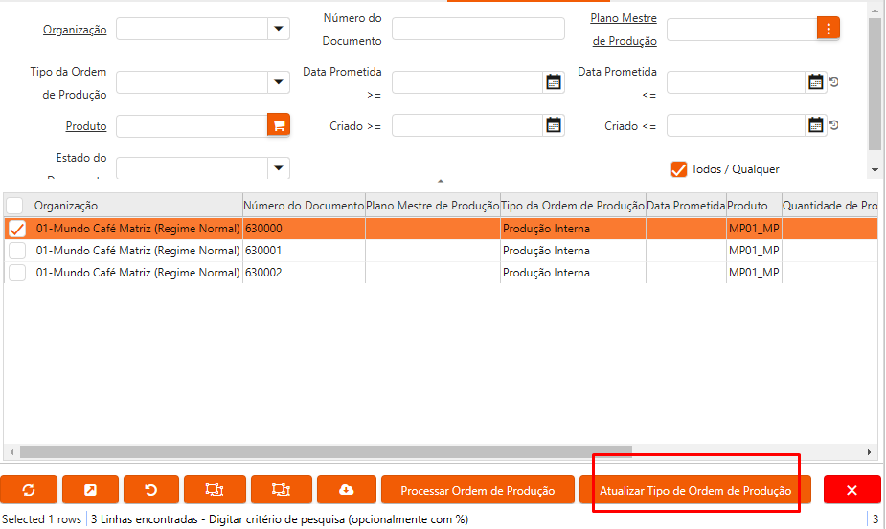886x529 pixels.
Task: Expand the Organização dropdown
Action: 279,29
